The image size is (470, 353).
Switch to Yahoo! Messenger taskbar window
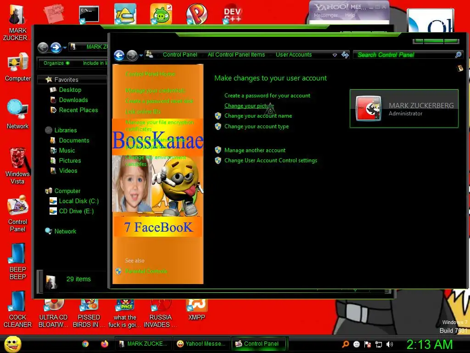201,344
